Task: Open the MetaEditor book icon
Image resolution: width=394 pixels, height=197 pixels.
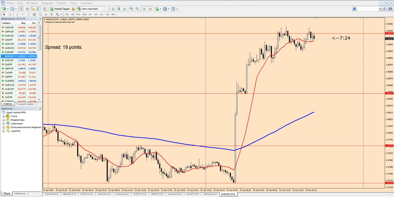Action: (73, 9)
